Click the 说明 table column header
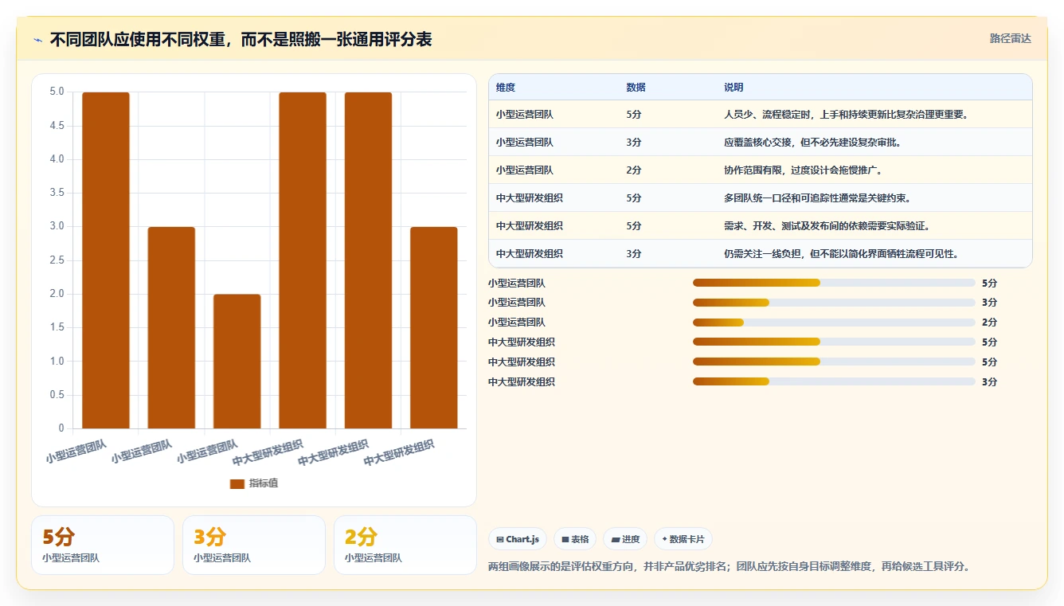Image resolution: width=1064 pixels, height=606 pixels. pyautogui.click(x=733, y=88)
